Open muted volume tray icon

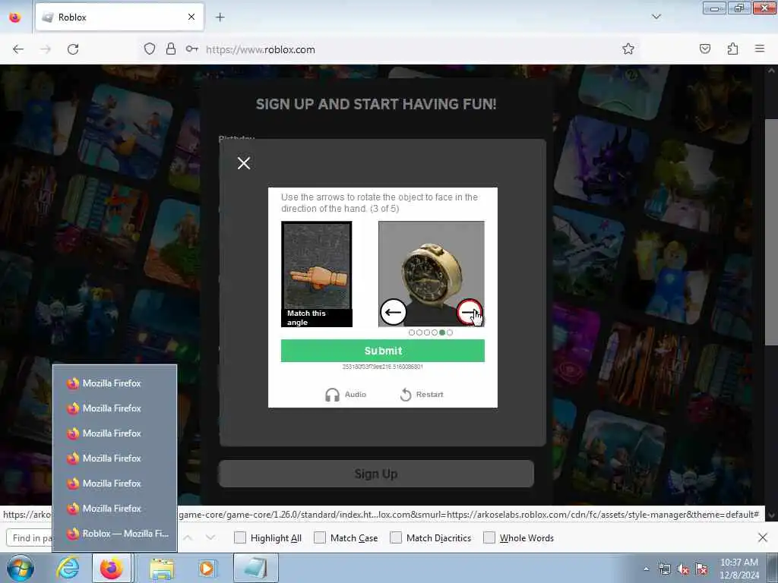click(683, 569)
